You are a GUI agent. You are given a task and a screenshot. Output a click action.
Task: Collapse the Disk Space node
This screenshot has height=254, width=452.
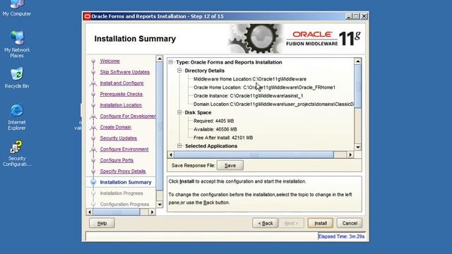(x=179, y=112)
